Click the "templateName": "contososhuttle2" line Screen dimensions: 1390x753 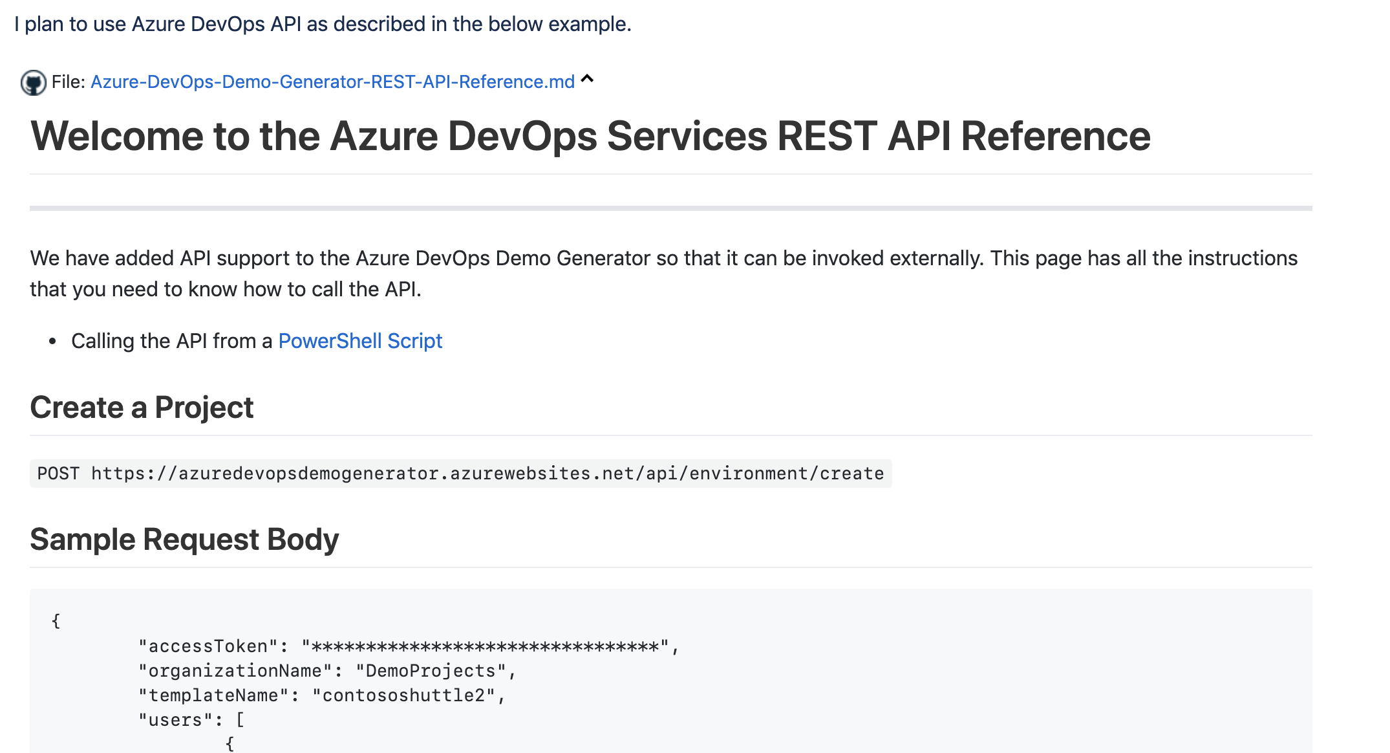click(x=322, y=695)
